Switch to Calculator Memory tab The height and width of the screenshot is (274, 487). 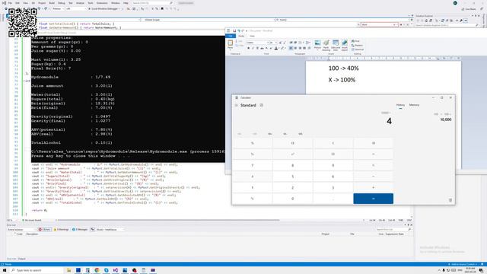pyautogui.click(x=414, y=105)
